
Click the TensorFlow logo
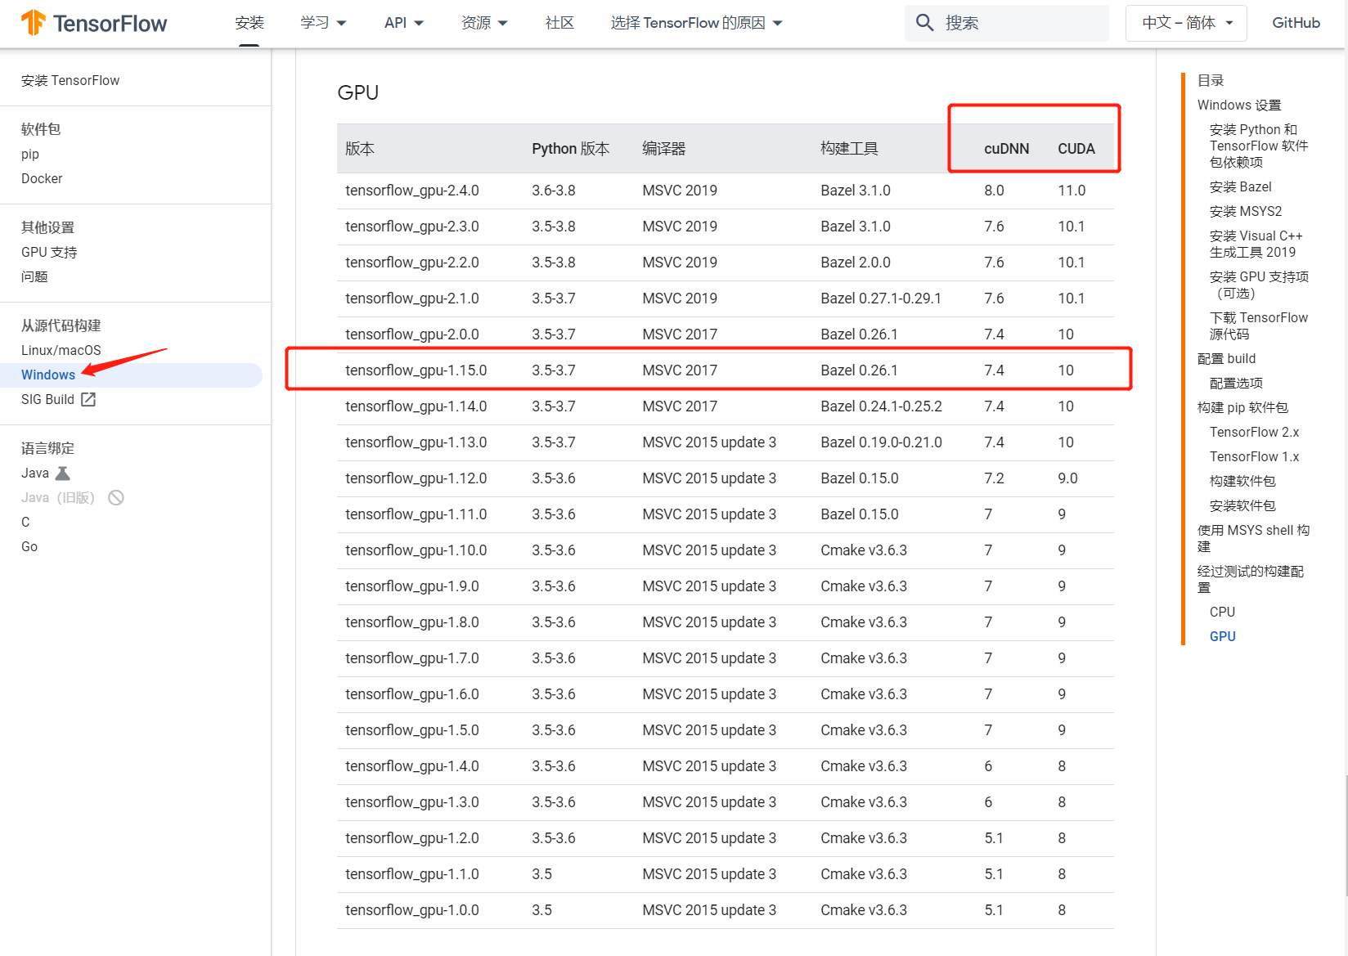94,23
